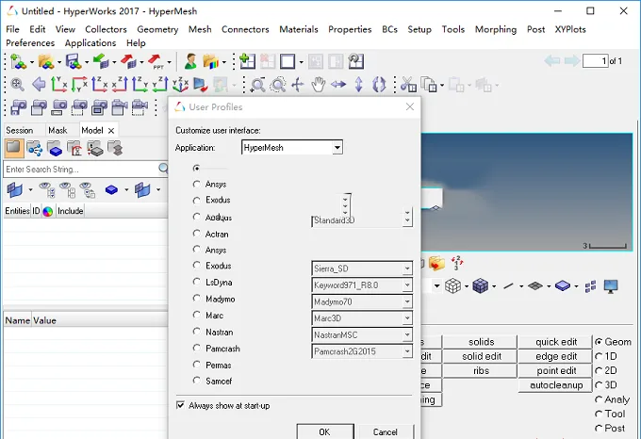641x439 pixels.
Task: Close the User Profiles dialog
Action: pyautogui.click(x=410, y=106)
